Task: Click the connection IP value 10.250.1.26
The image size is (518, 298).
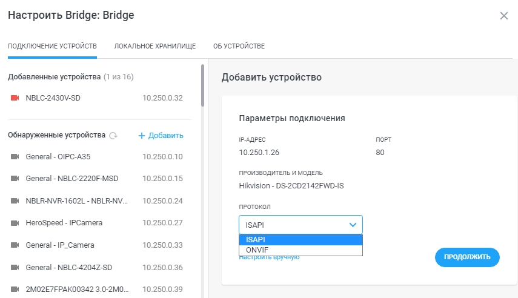Action: tap(259, 152)
